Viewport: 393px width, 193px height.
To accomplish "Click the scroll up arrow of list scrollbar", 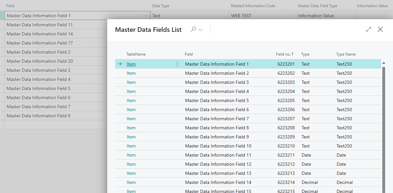I will [384, 63].
